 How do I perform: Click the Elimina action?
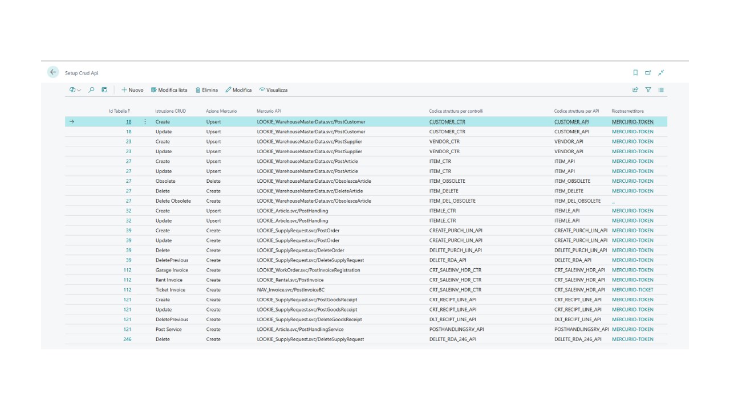point(206,90)
